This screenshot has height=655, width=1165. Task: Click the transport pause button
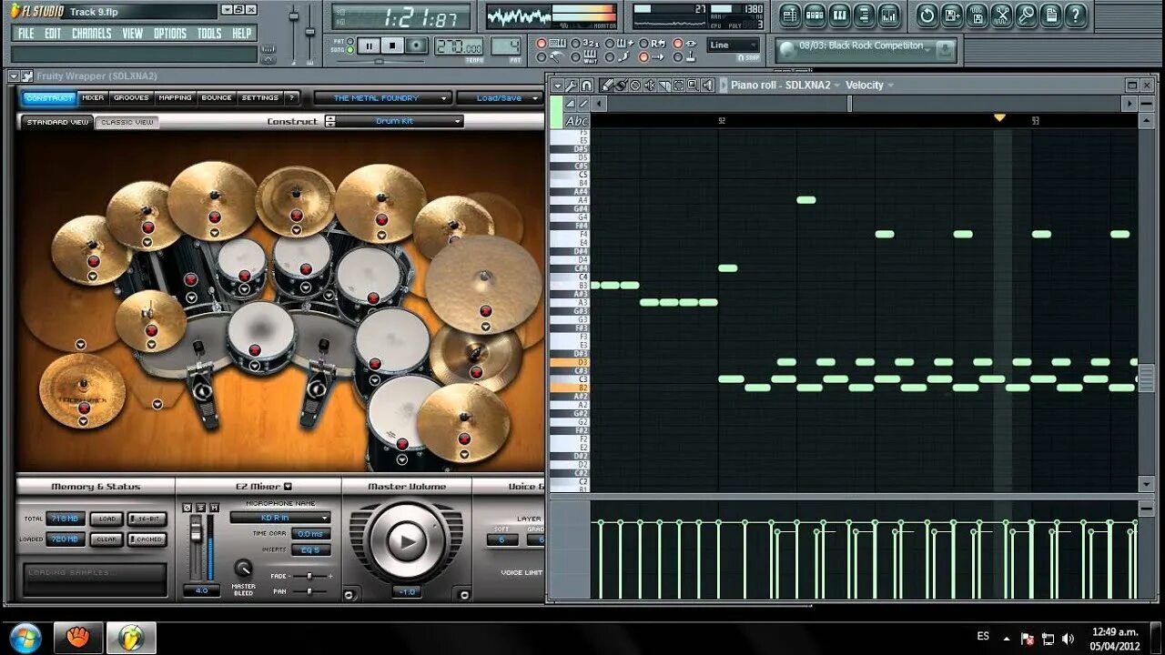point(369,45)
